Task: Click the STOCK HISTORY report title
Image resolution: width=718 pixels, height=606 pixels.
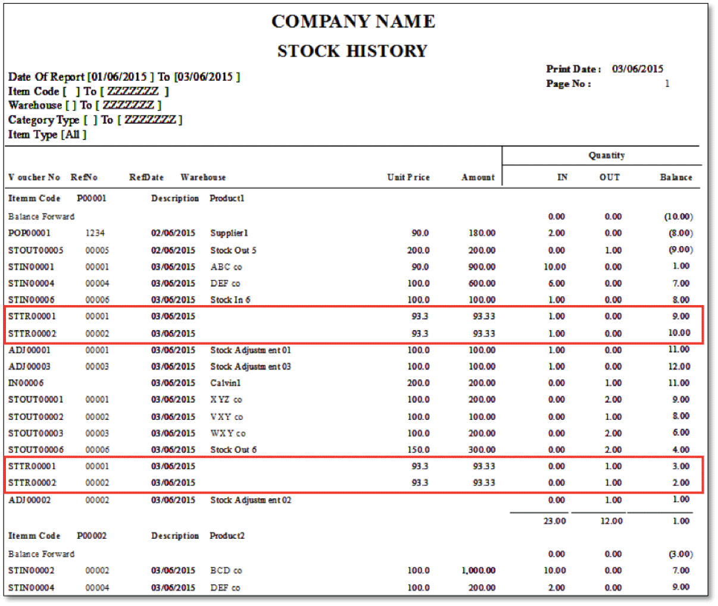Action: [x=352, y=51]
